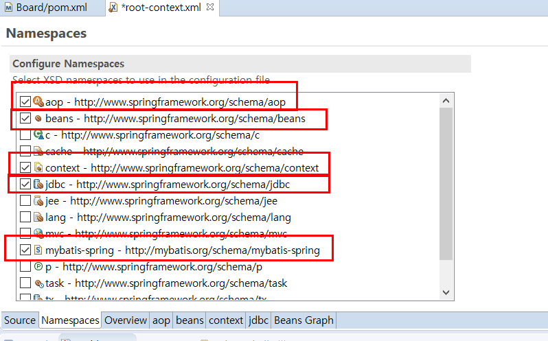Open the jdbc bottom tab
Viewport: 548px width, 341px height.
tap(258, 320)
